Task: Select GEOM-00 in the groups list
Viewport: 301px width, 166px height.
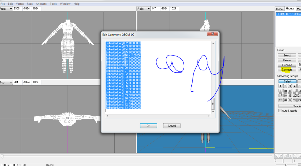Action: (x=288, y=14)
